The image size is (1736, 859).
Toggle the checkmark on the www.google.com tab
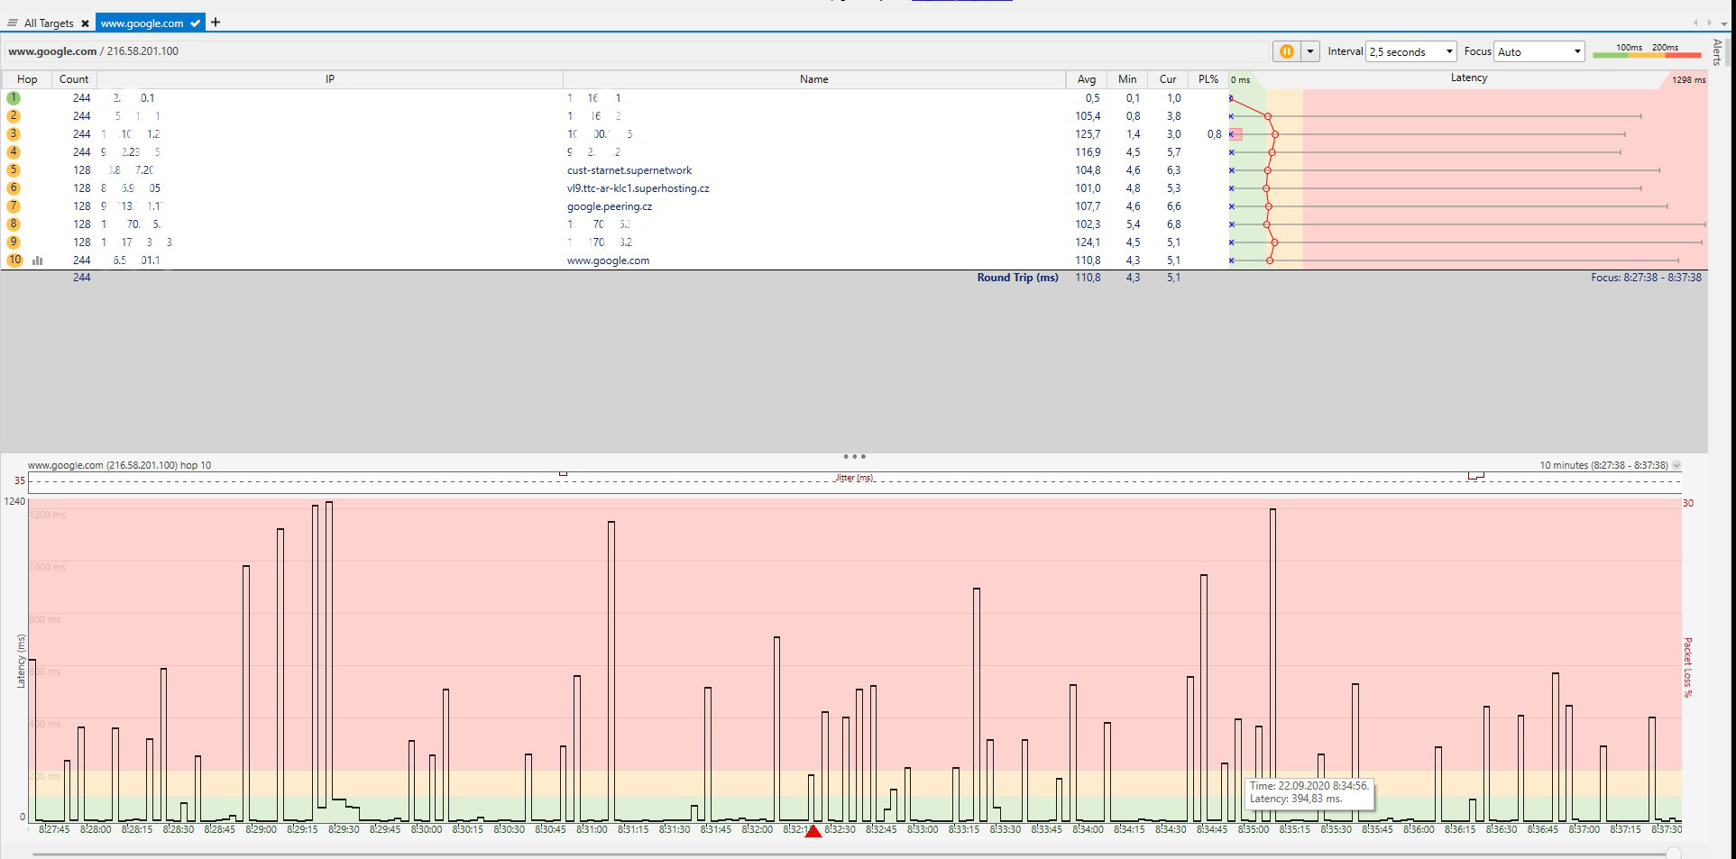coord(195,23)
